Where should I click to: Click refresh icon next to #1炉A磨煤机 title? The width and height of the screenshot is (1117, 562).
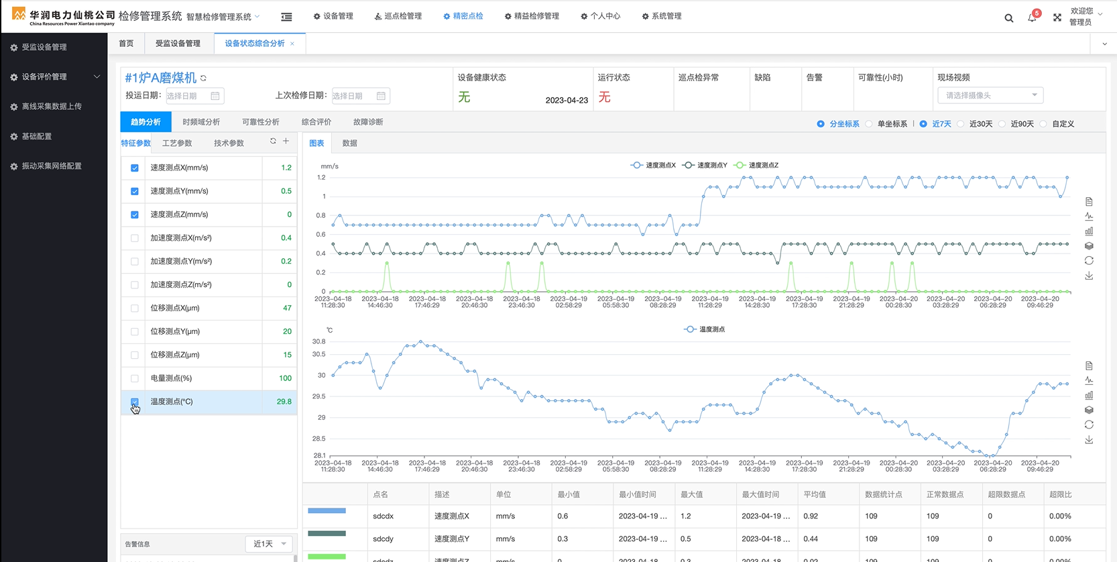203,78
